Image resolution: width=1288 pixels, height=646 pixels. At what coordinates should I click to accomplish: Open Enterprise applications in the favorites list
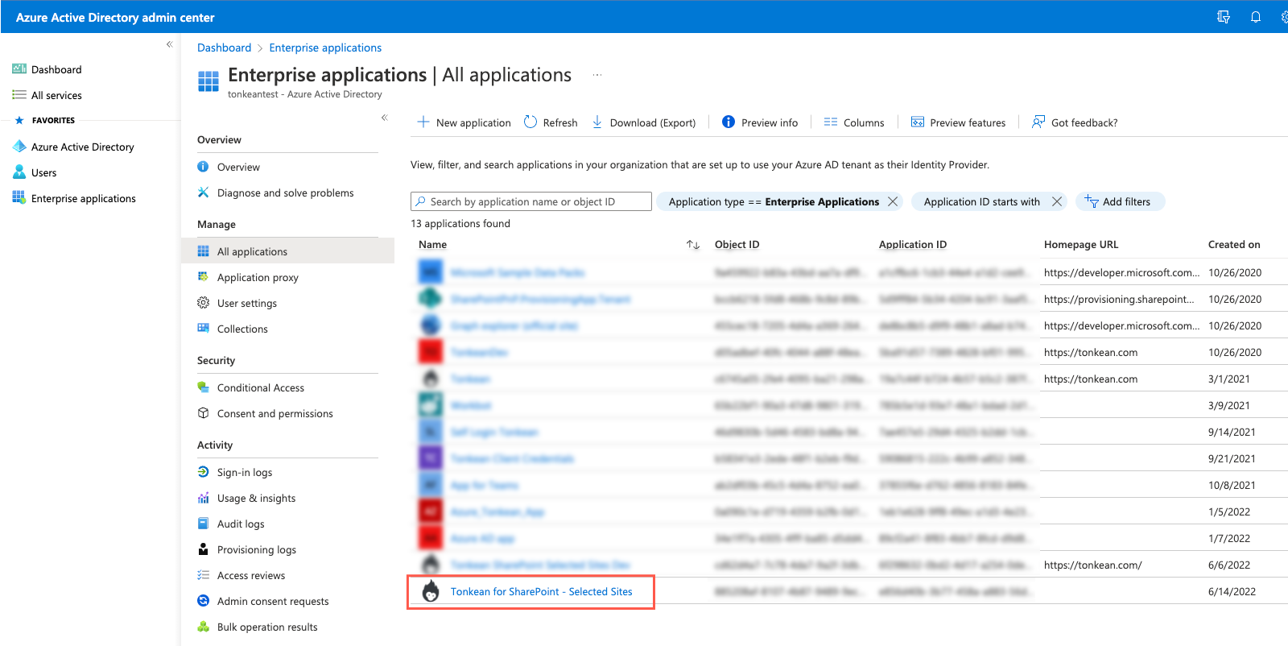[x=83, y=198]
